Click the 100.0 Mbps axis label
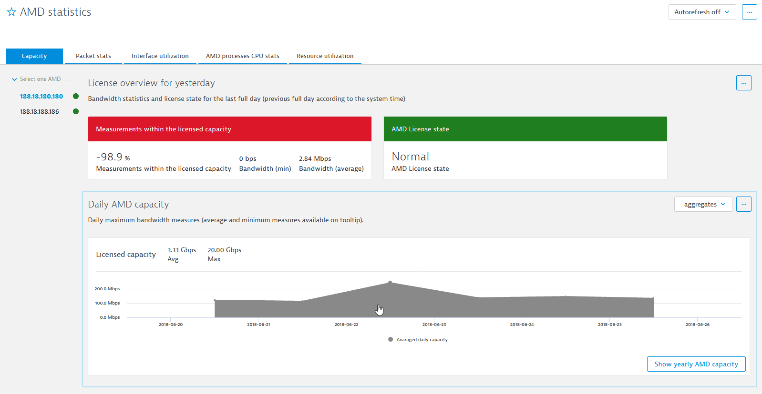 [107, 303]
